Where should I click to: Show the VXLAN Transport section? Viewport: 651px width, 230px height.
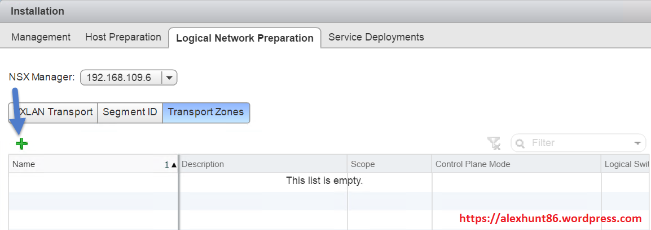click(x=54, y=112)
